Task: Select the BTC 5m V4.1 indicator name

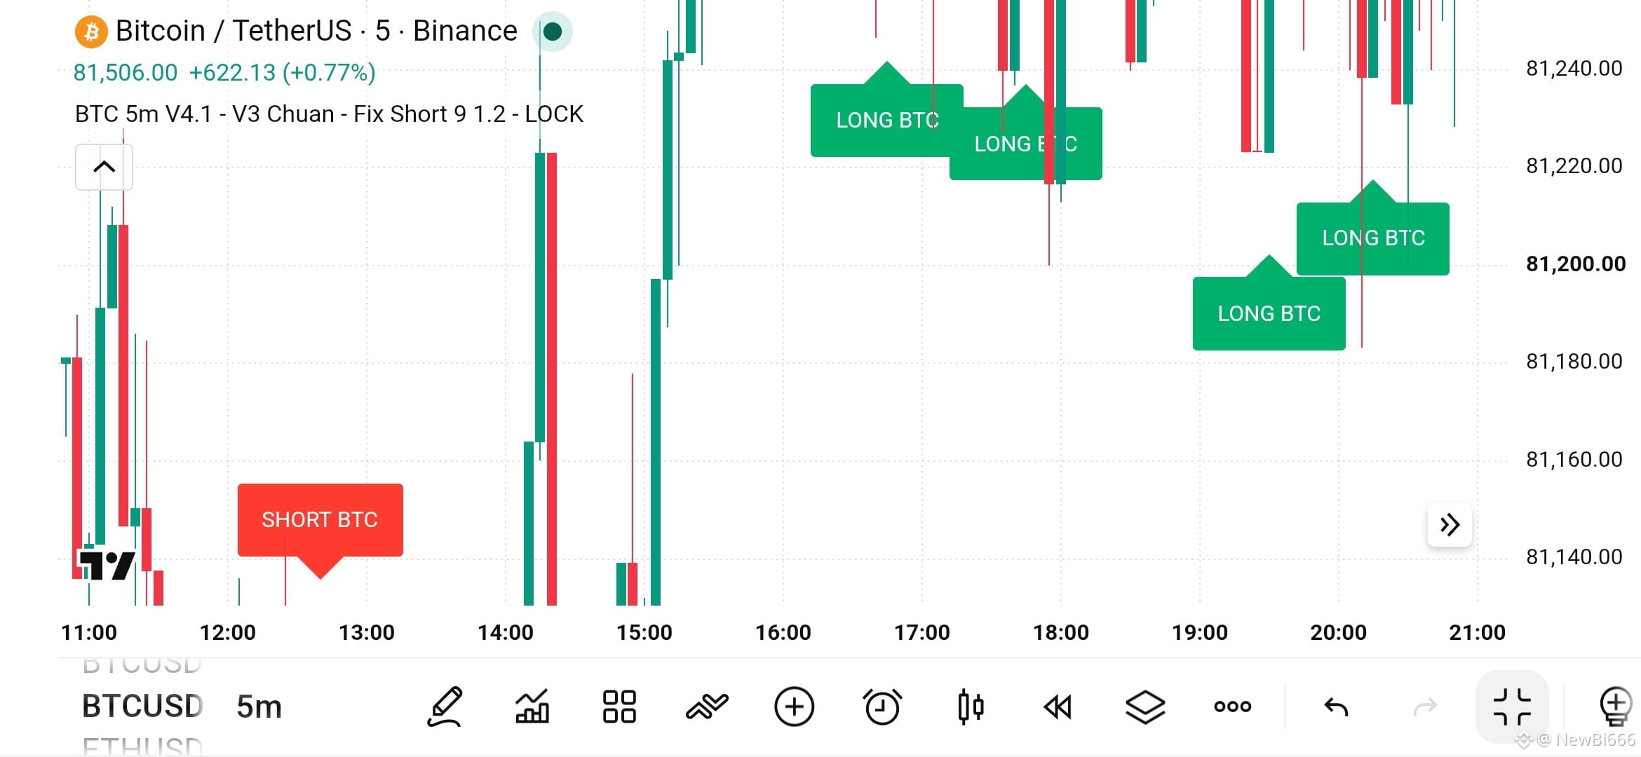Action: pyautogui.click(x=329, y=114)
